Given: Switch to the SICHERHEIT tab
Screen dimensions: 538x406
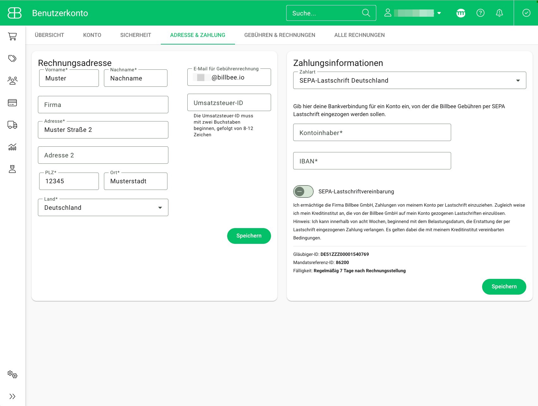Looking at the screenshot, I should pos(136,35).
